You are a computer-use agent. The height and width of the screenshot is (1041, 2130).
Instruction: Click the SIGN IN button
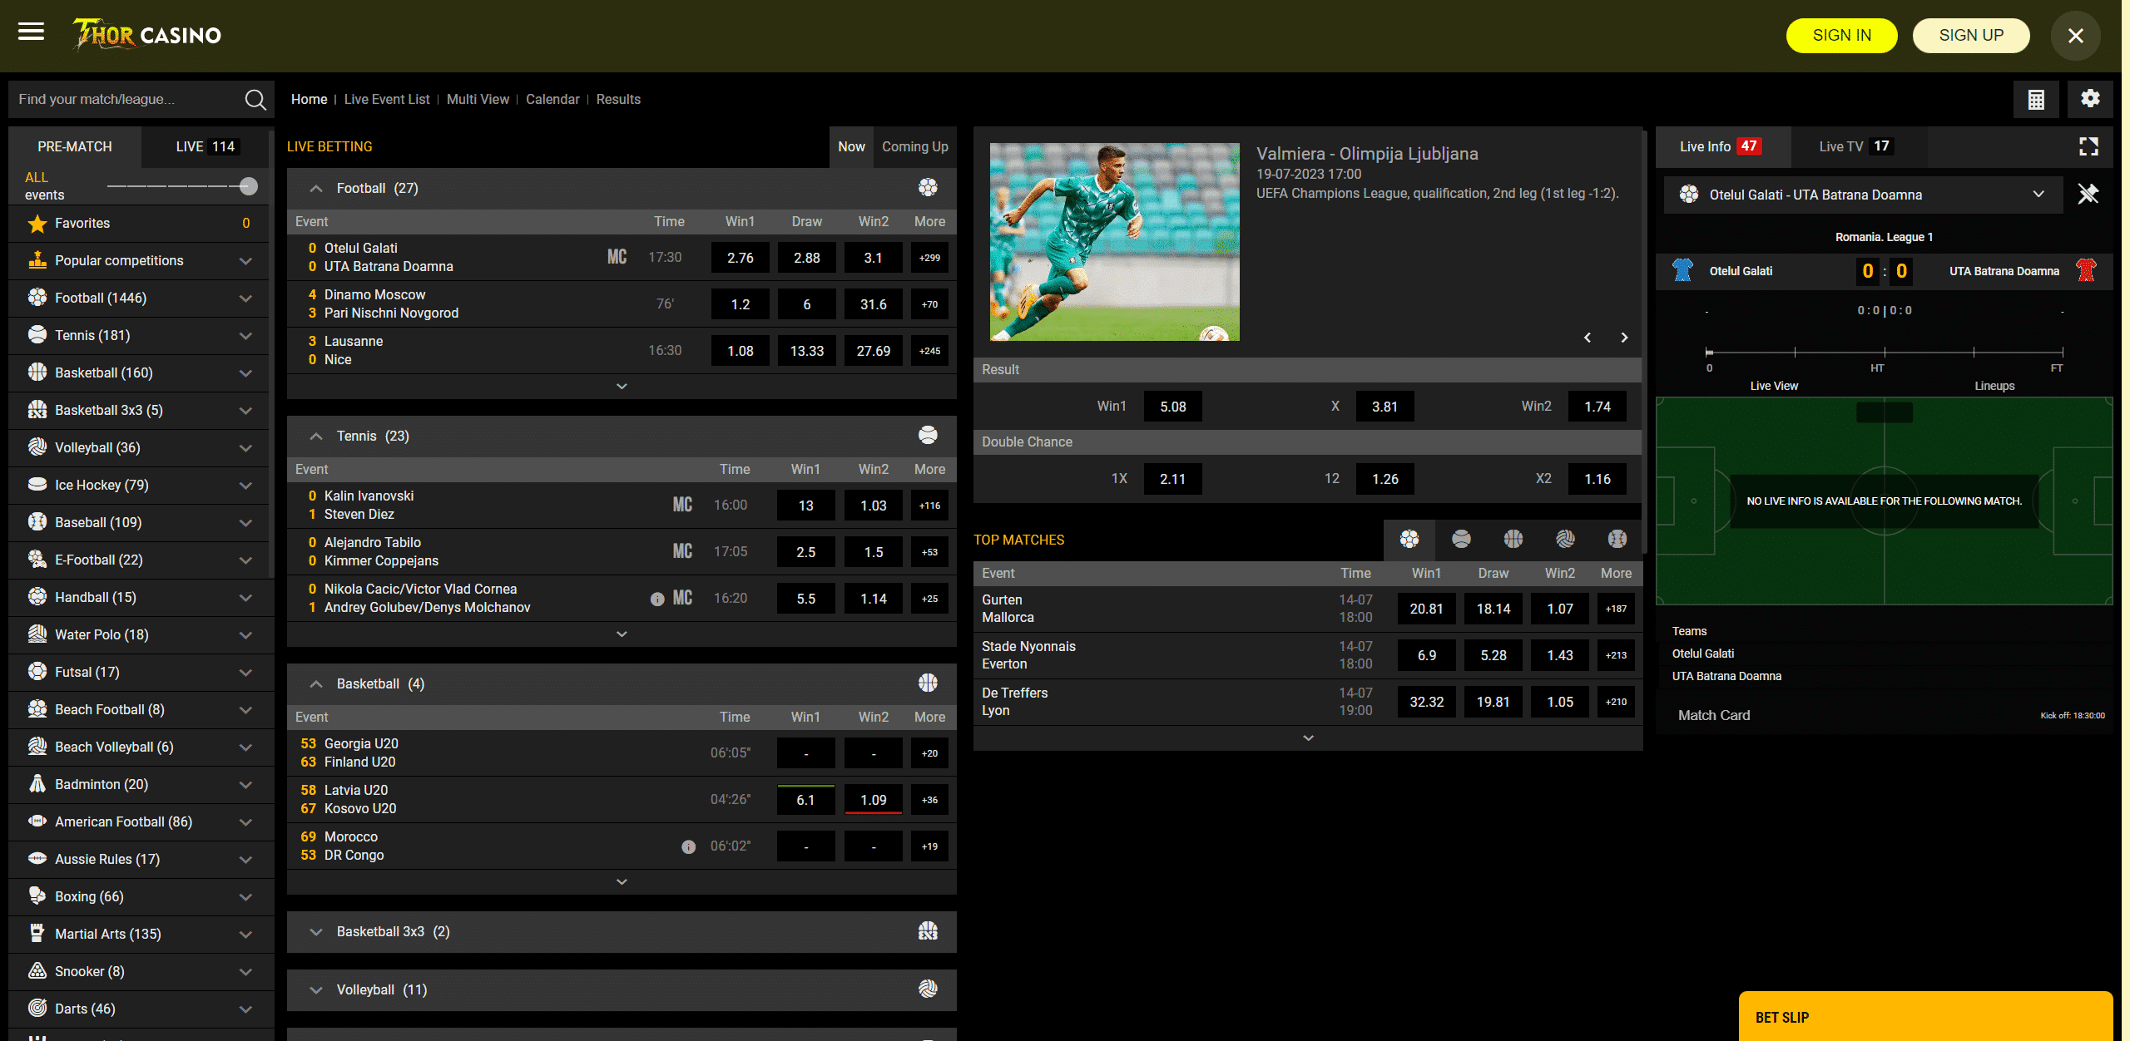(1841, 36)
